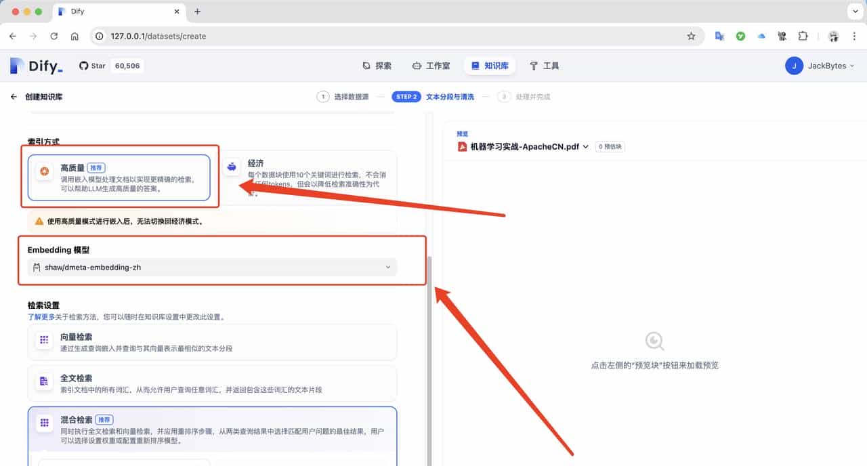
Task: Click the orange 高质量 indexing icon
Action: click(43, 171)
